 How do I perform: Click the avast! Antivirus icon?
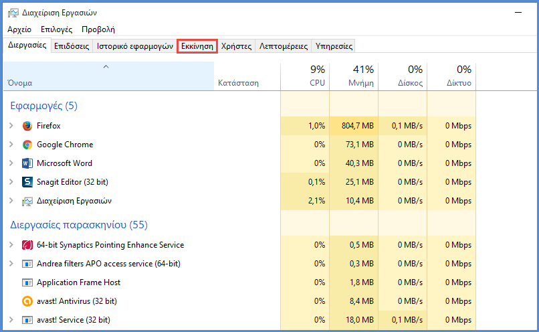(x=27, y=301)
